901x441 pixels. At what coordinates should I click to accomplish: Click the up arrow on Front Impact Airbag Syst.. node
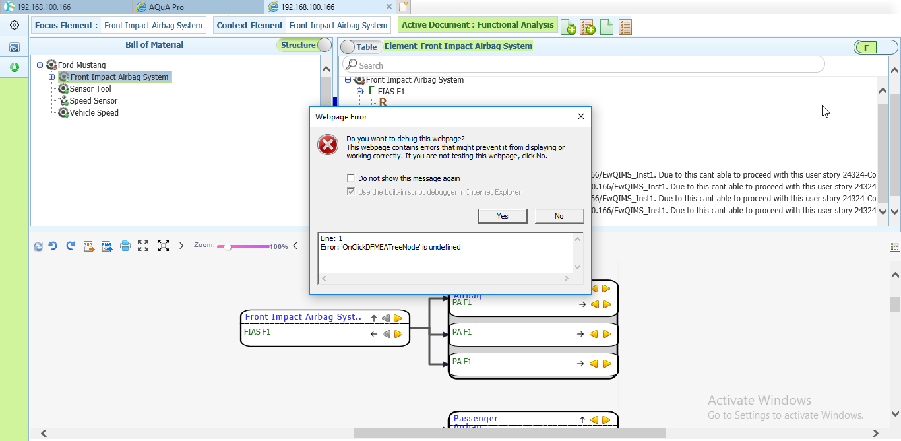374,318
